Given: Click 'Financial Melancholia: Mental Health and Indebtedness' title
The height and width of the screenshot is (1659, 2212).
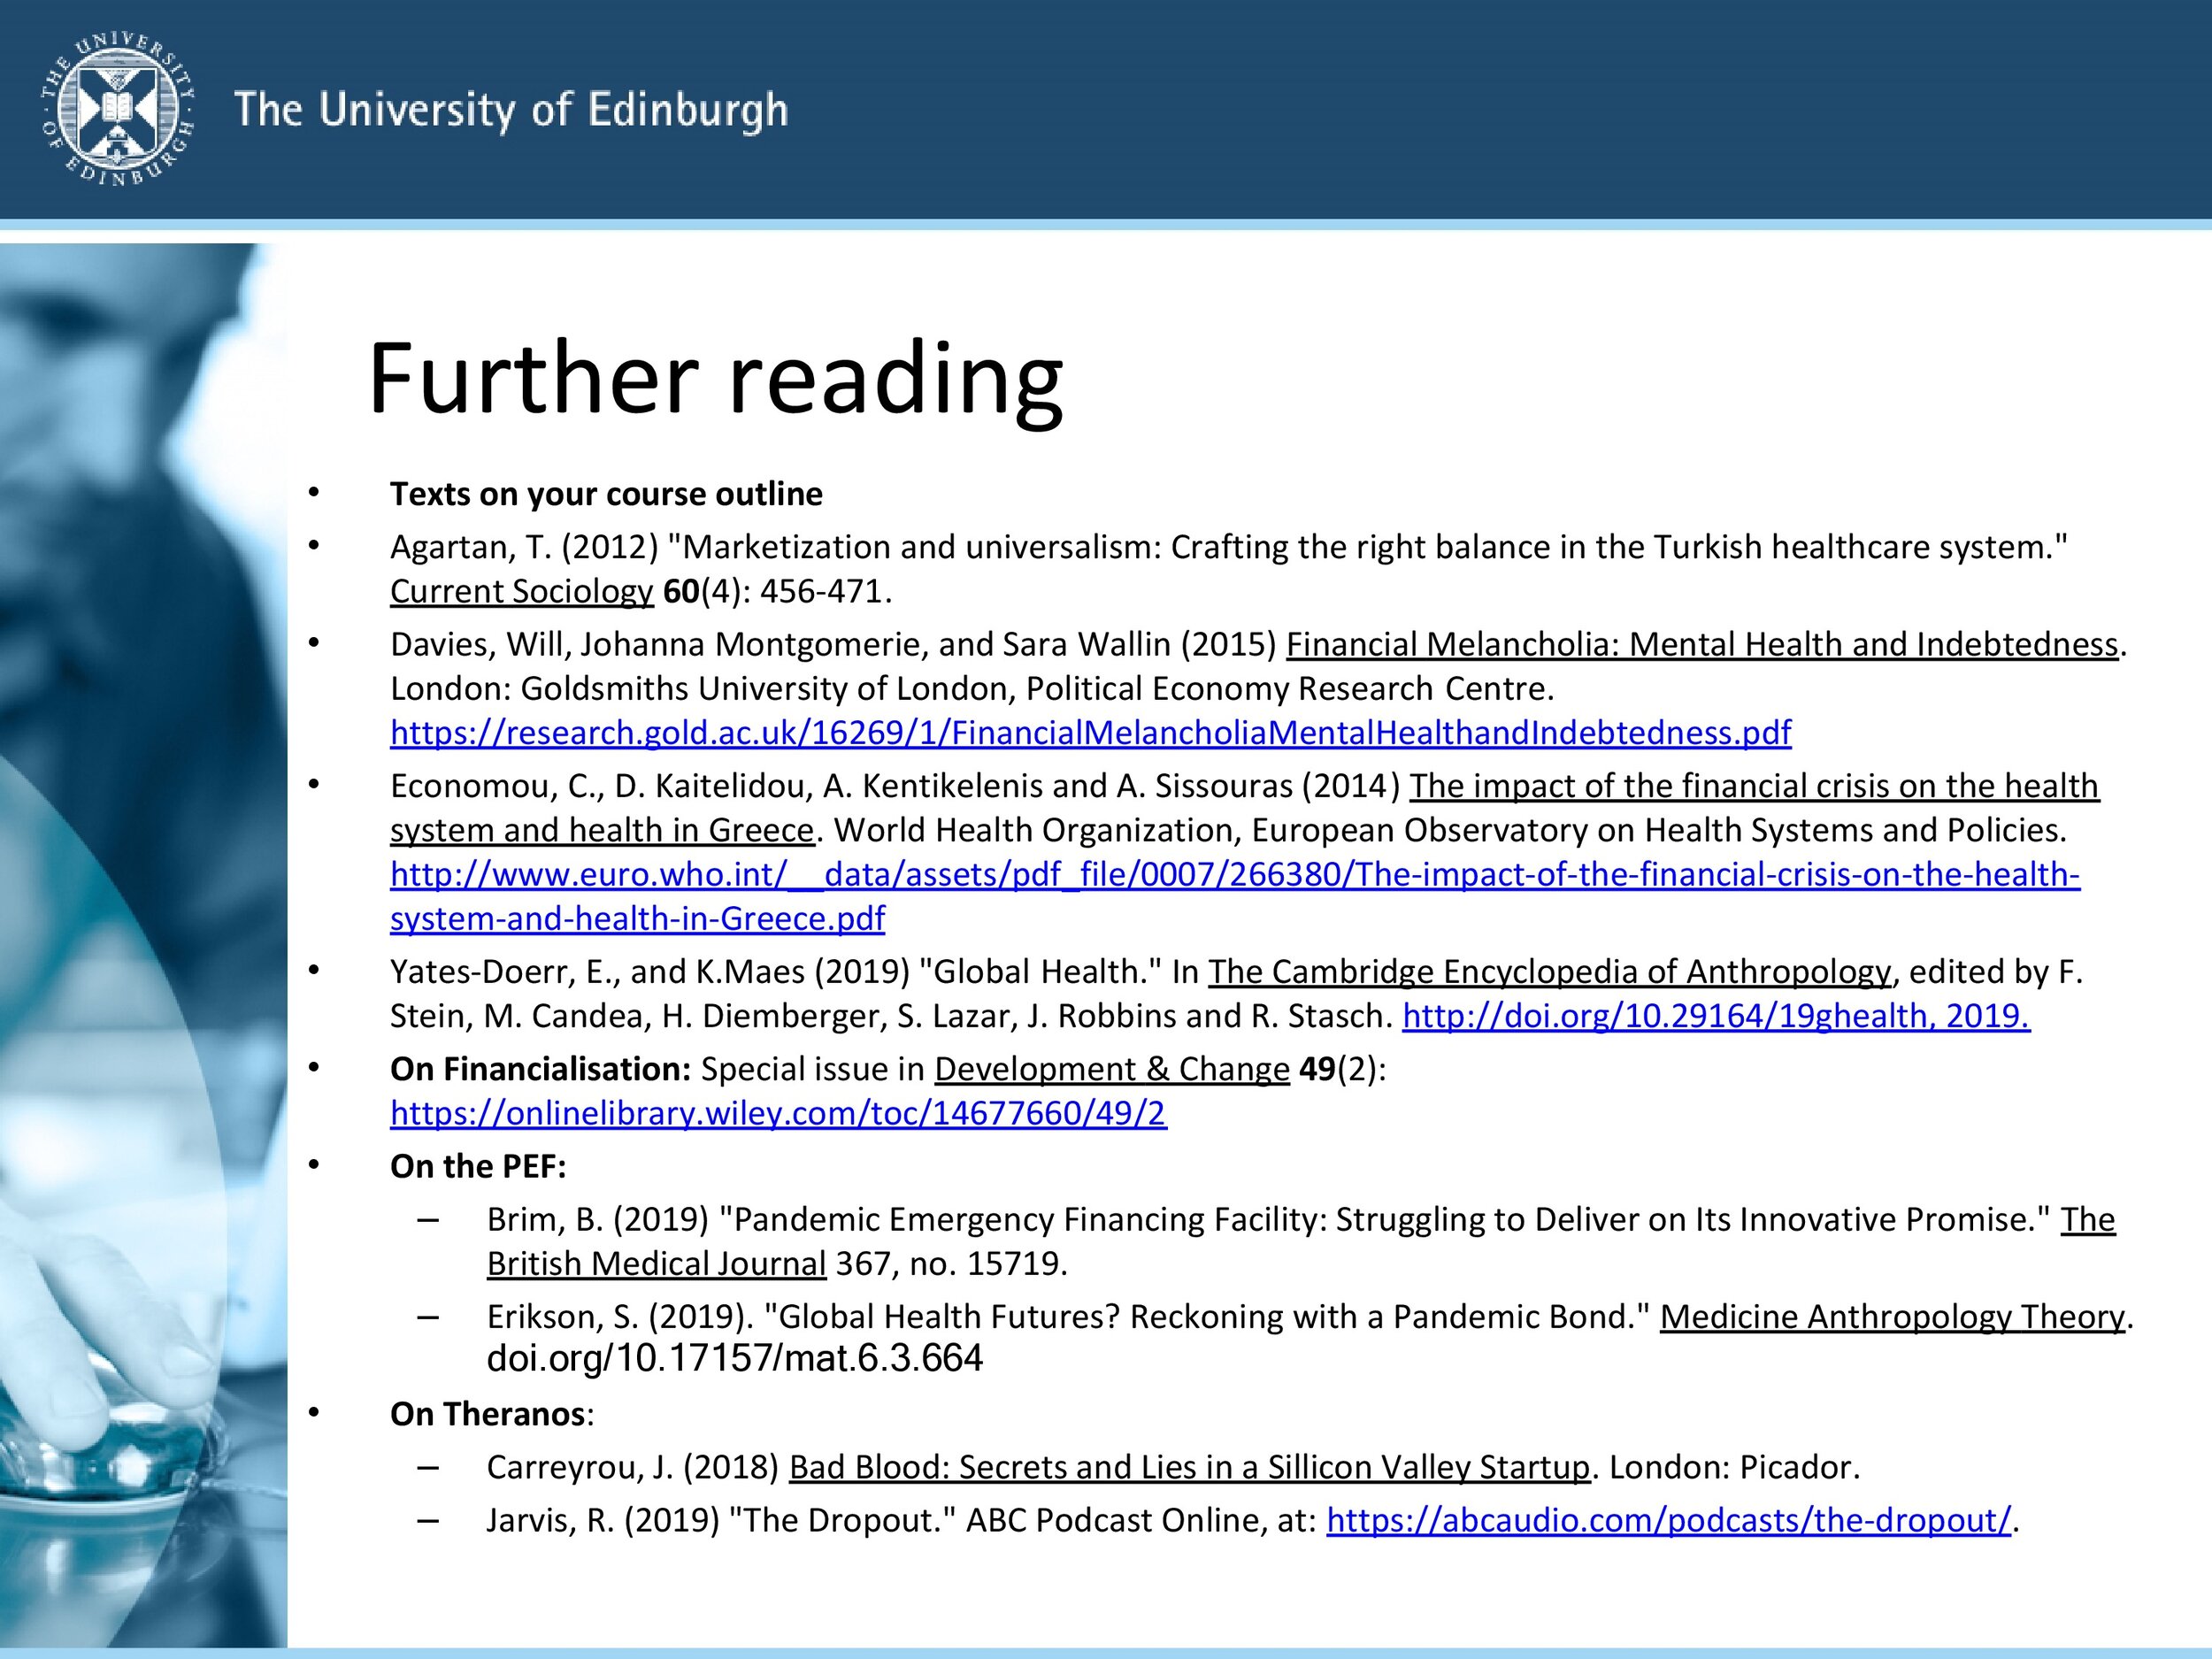Looking at the screenshot, I should [x=1702, y=644].
